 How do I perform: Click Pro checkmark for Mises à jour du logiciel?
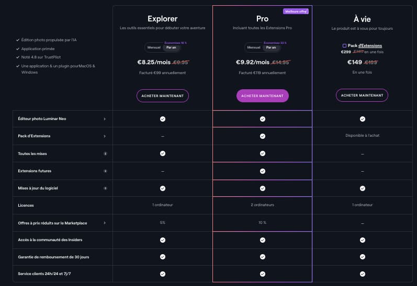pyautogui.click(x=263, y=188)
